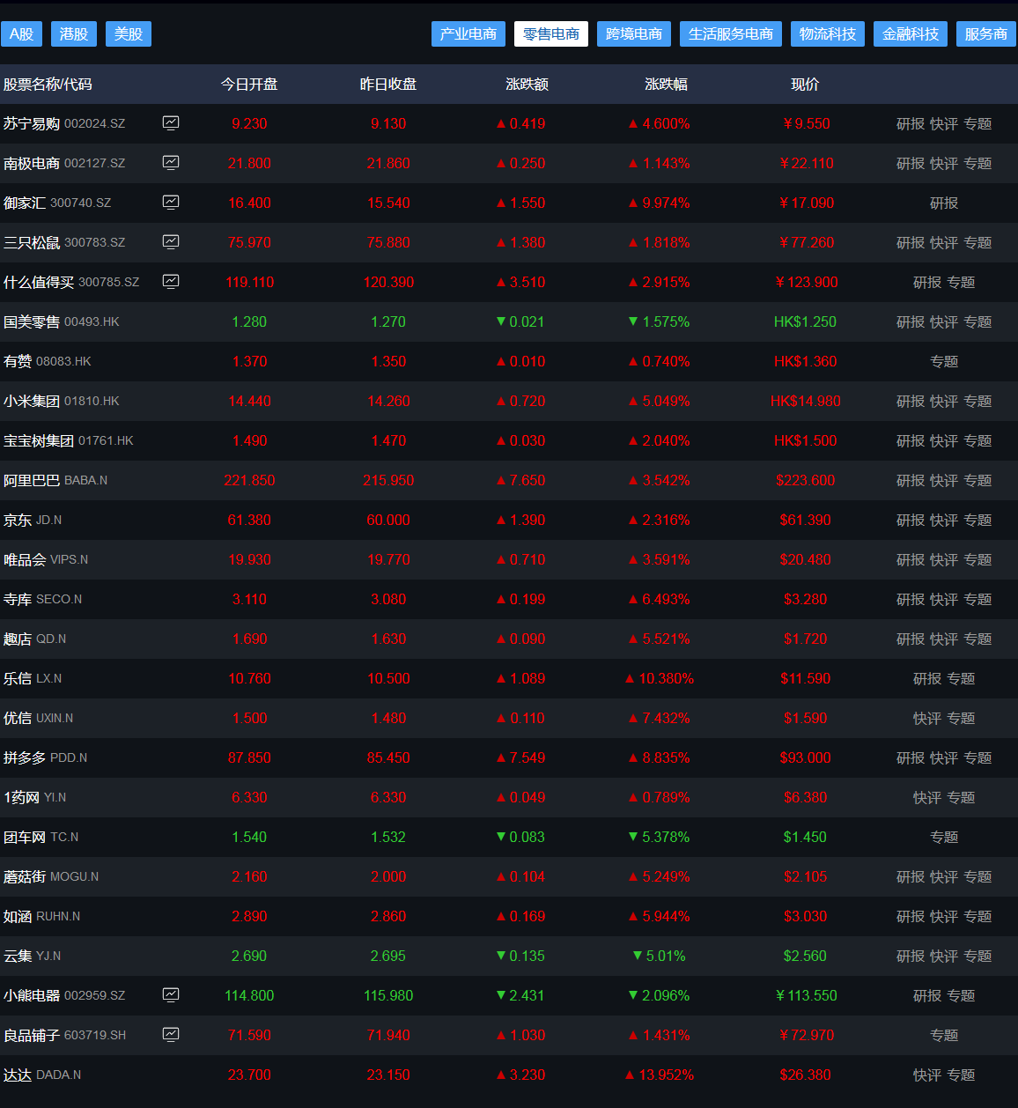Click 什么值得买 price ¥123.900
This screenshot has width=1018, height=1108.
coord(806,283)
